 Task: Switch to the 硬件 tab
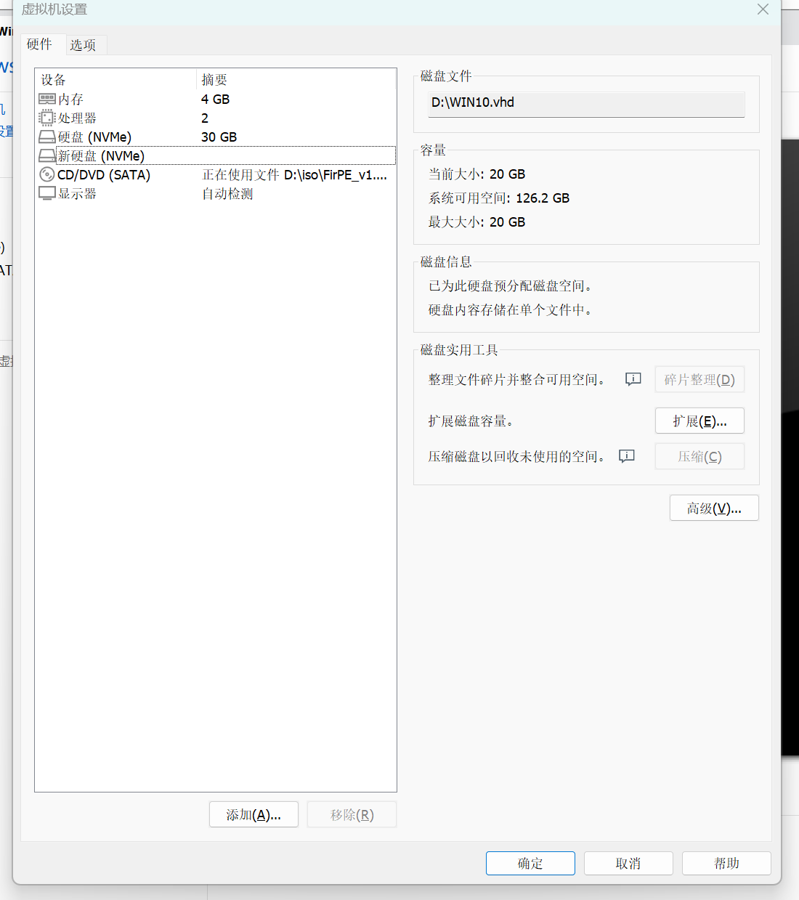[x=39, y=44]
